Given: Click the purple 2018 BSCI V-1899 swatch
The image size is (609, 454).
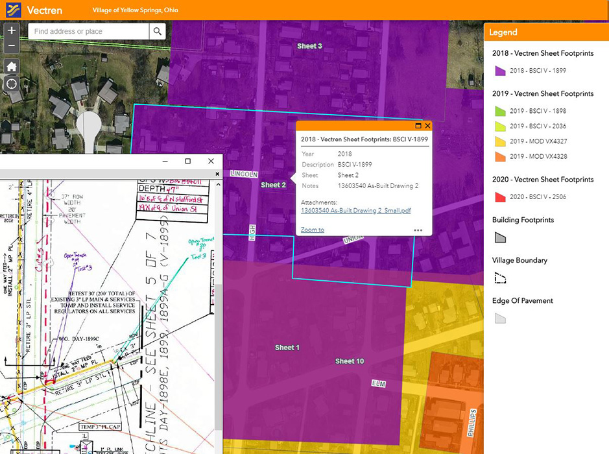Looking at the screenshot, I should [499, 71].
